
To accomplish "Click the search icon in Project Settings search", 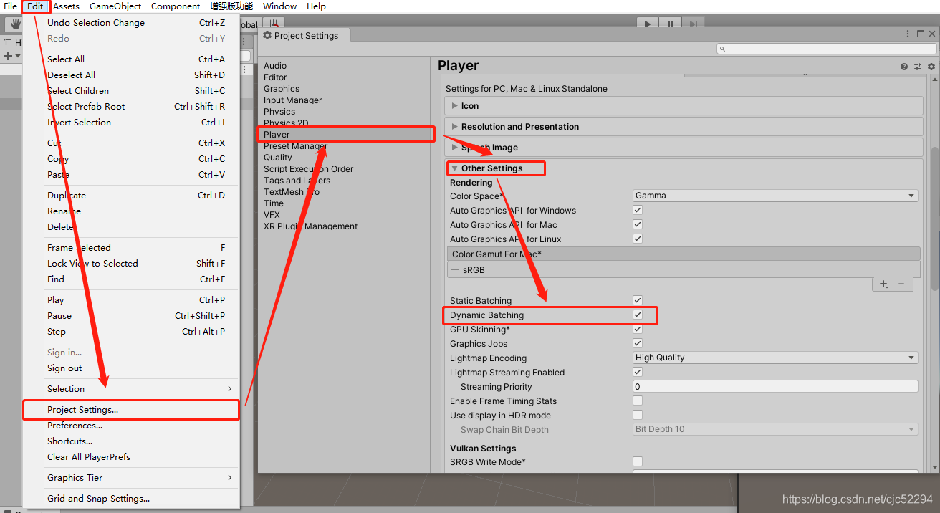I will coord(724,49).
